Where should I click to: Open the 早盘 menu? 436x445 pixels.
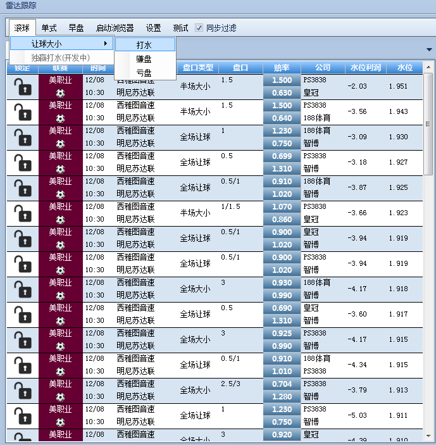click(77, 28)
